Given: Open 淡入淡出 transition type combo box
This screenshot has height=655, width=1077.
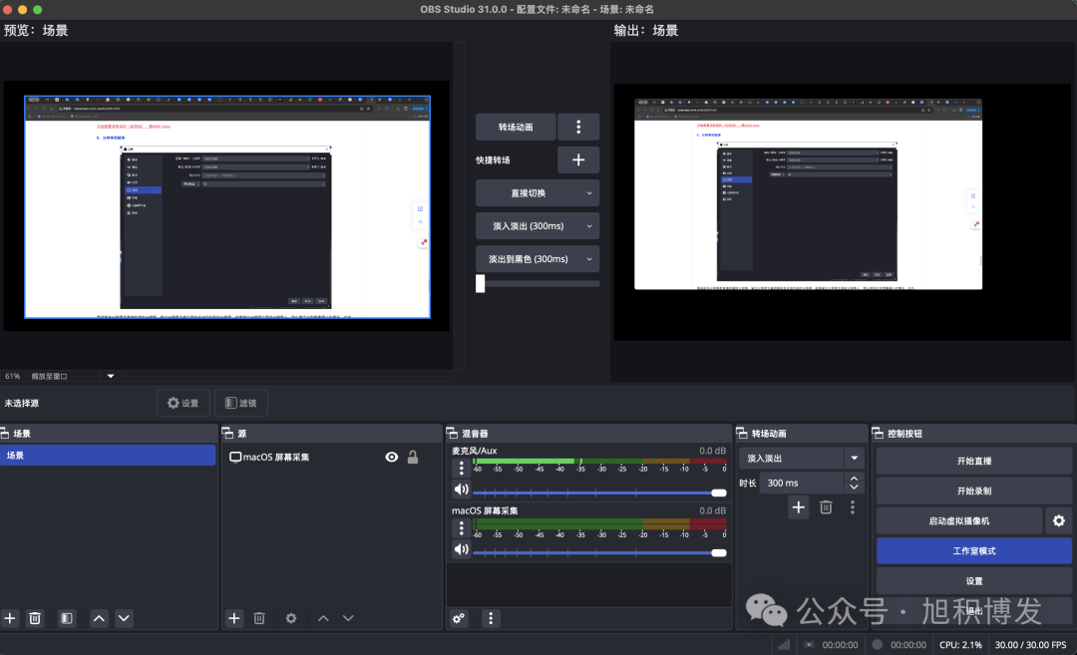Looking at the screenshot, I should click(801, 458).
